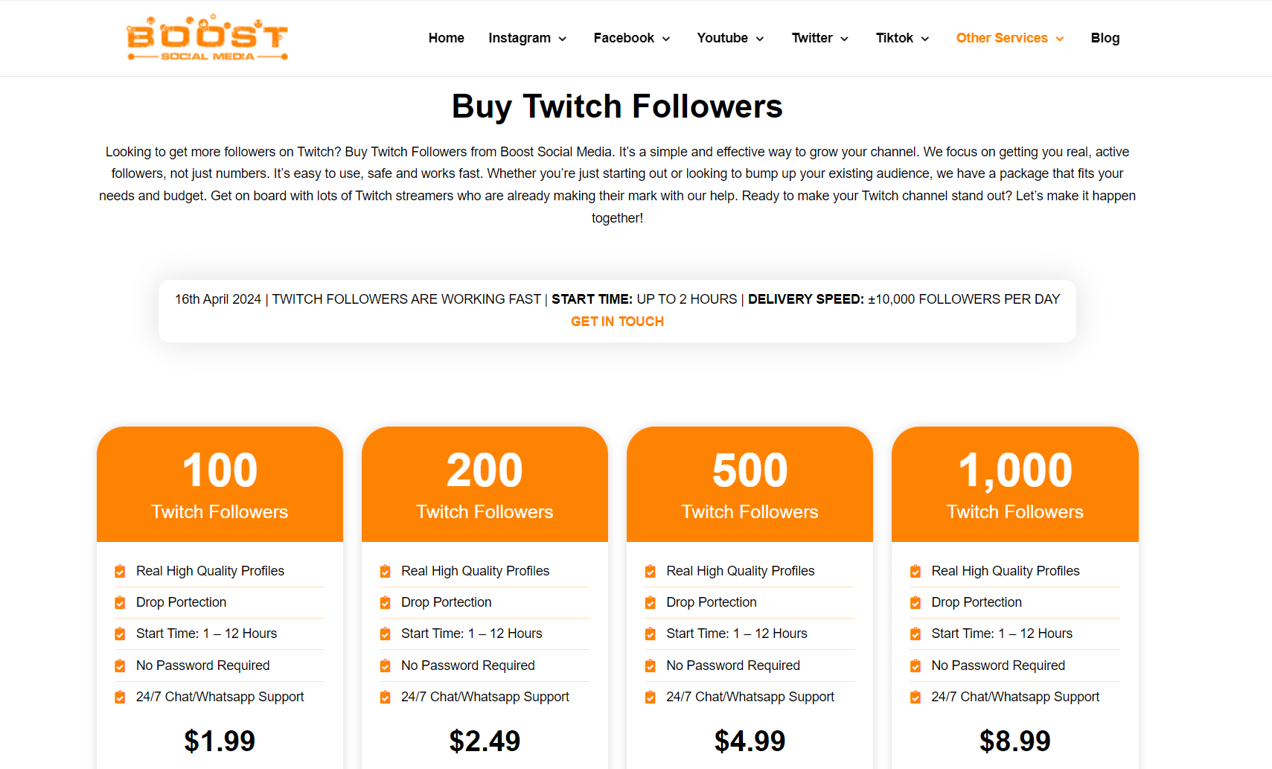Open the Blog page
1272x769 pixels.
pos(1105,38)
